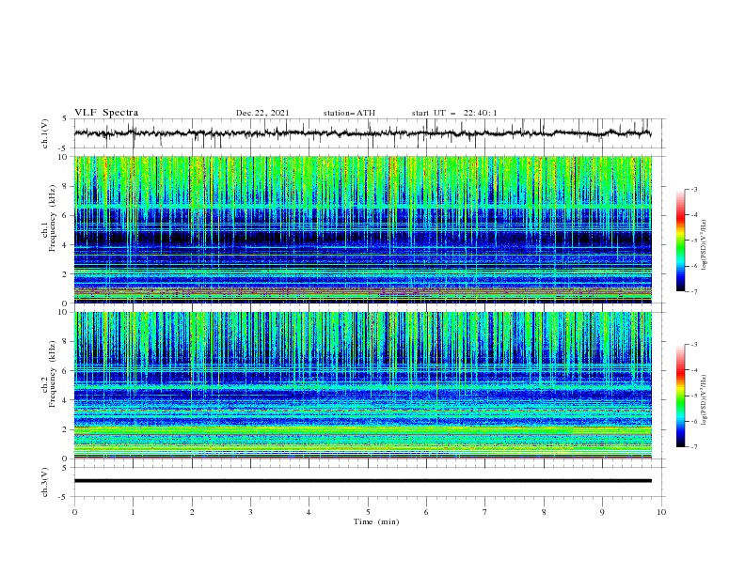
Task: Click the "1" tick on the time axis
Action: (133, 512)
